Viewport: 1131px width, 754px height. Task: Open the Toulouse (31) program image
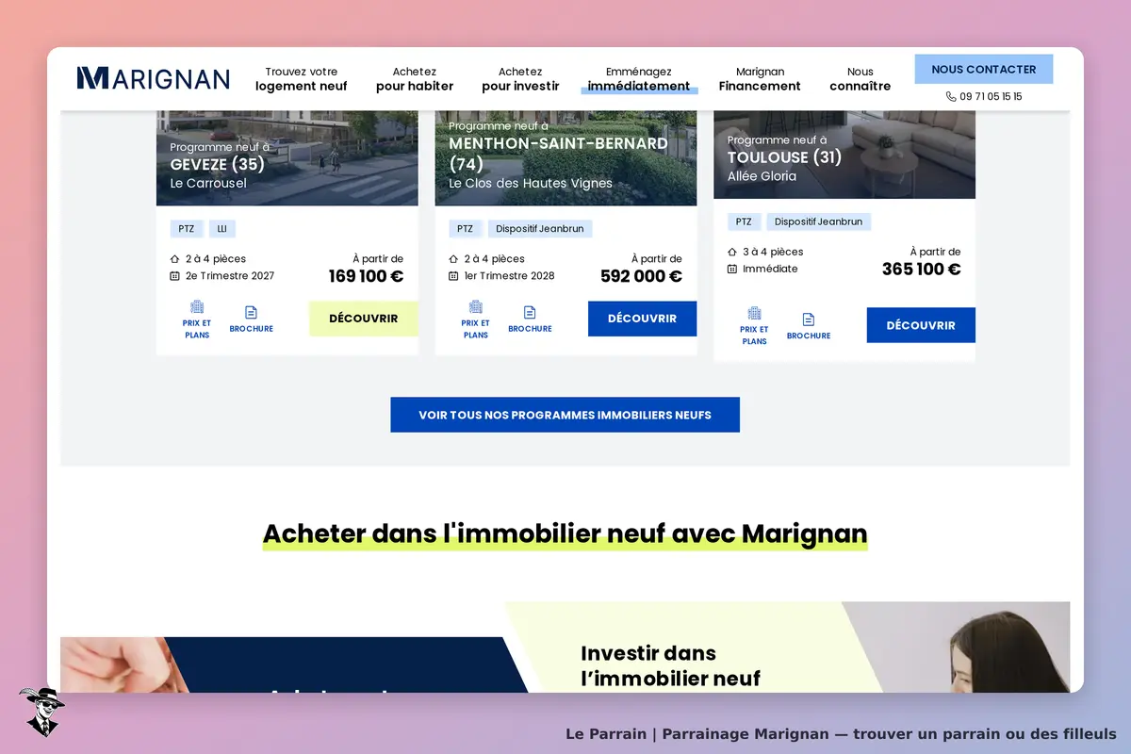(844, 155)
